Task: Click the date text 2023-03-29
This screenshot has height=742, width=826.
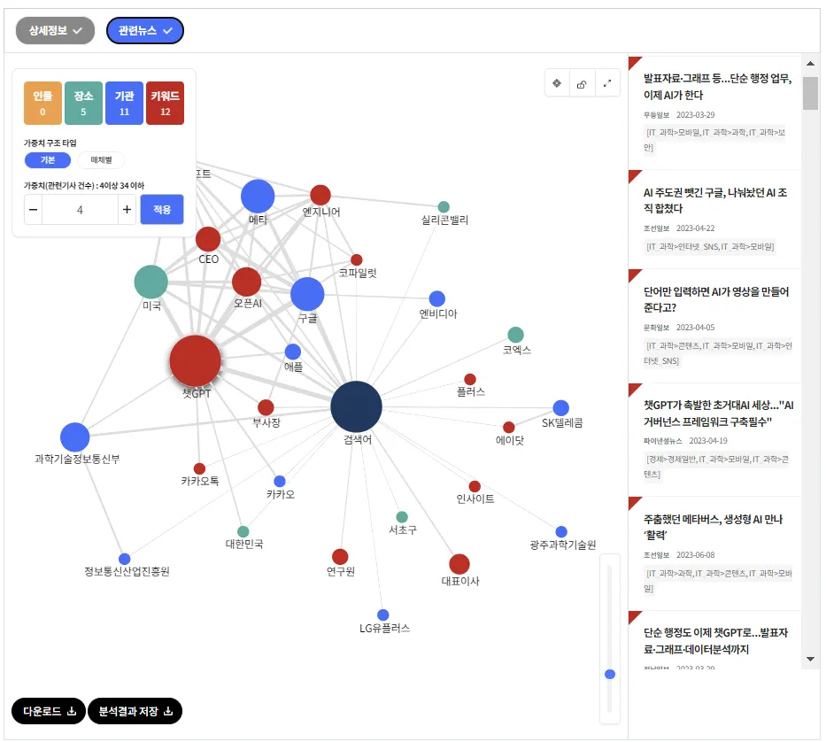Action: point(695,115)
